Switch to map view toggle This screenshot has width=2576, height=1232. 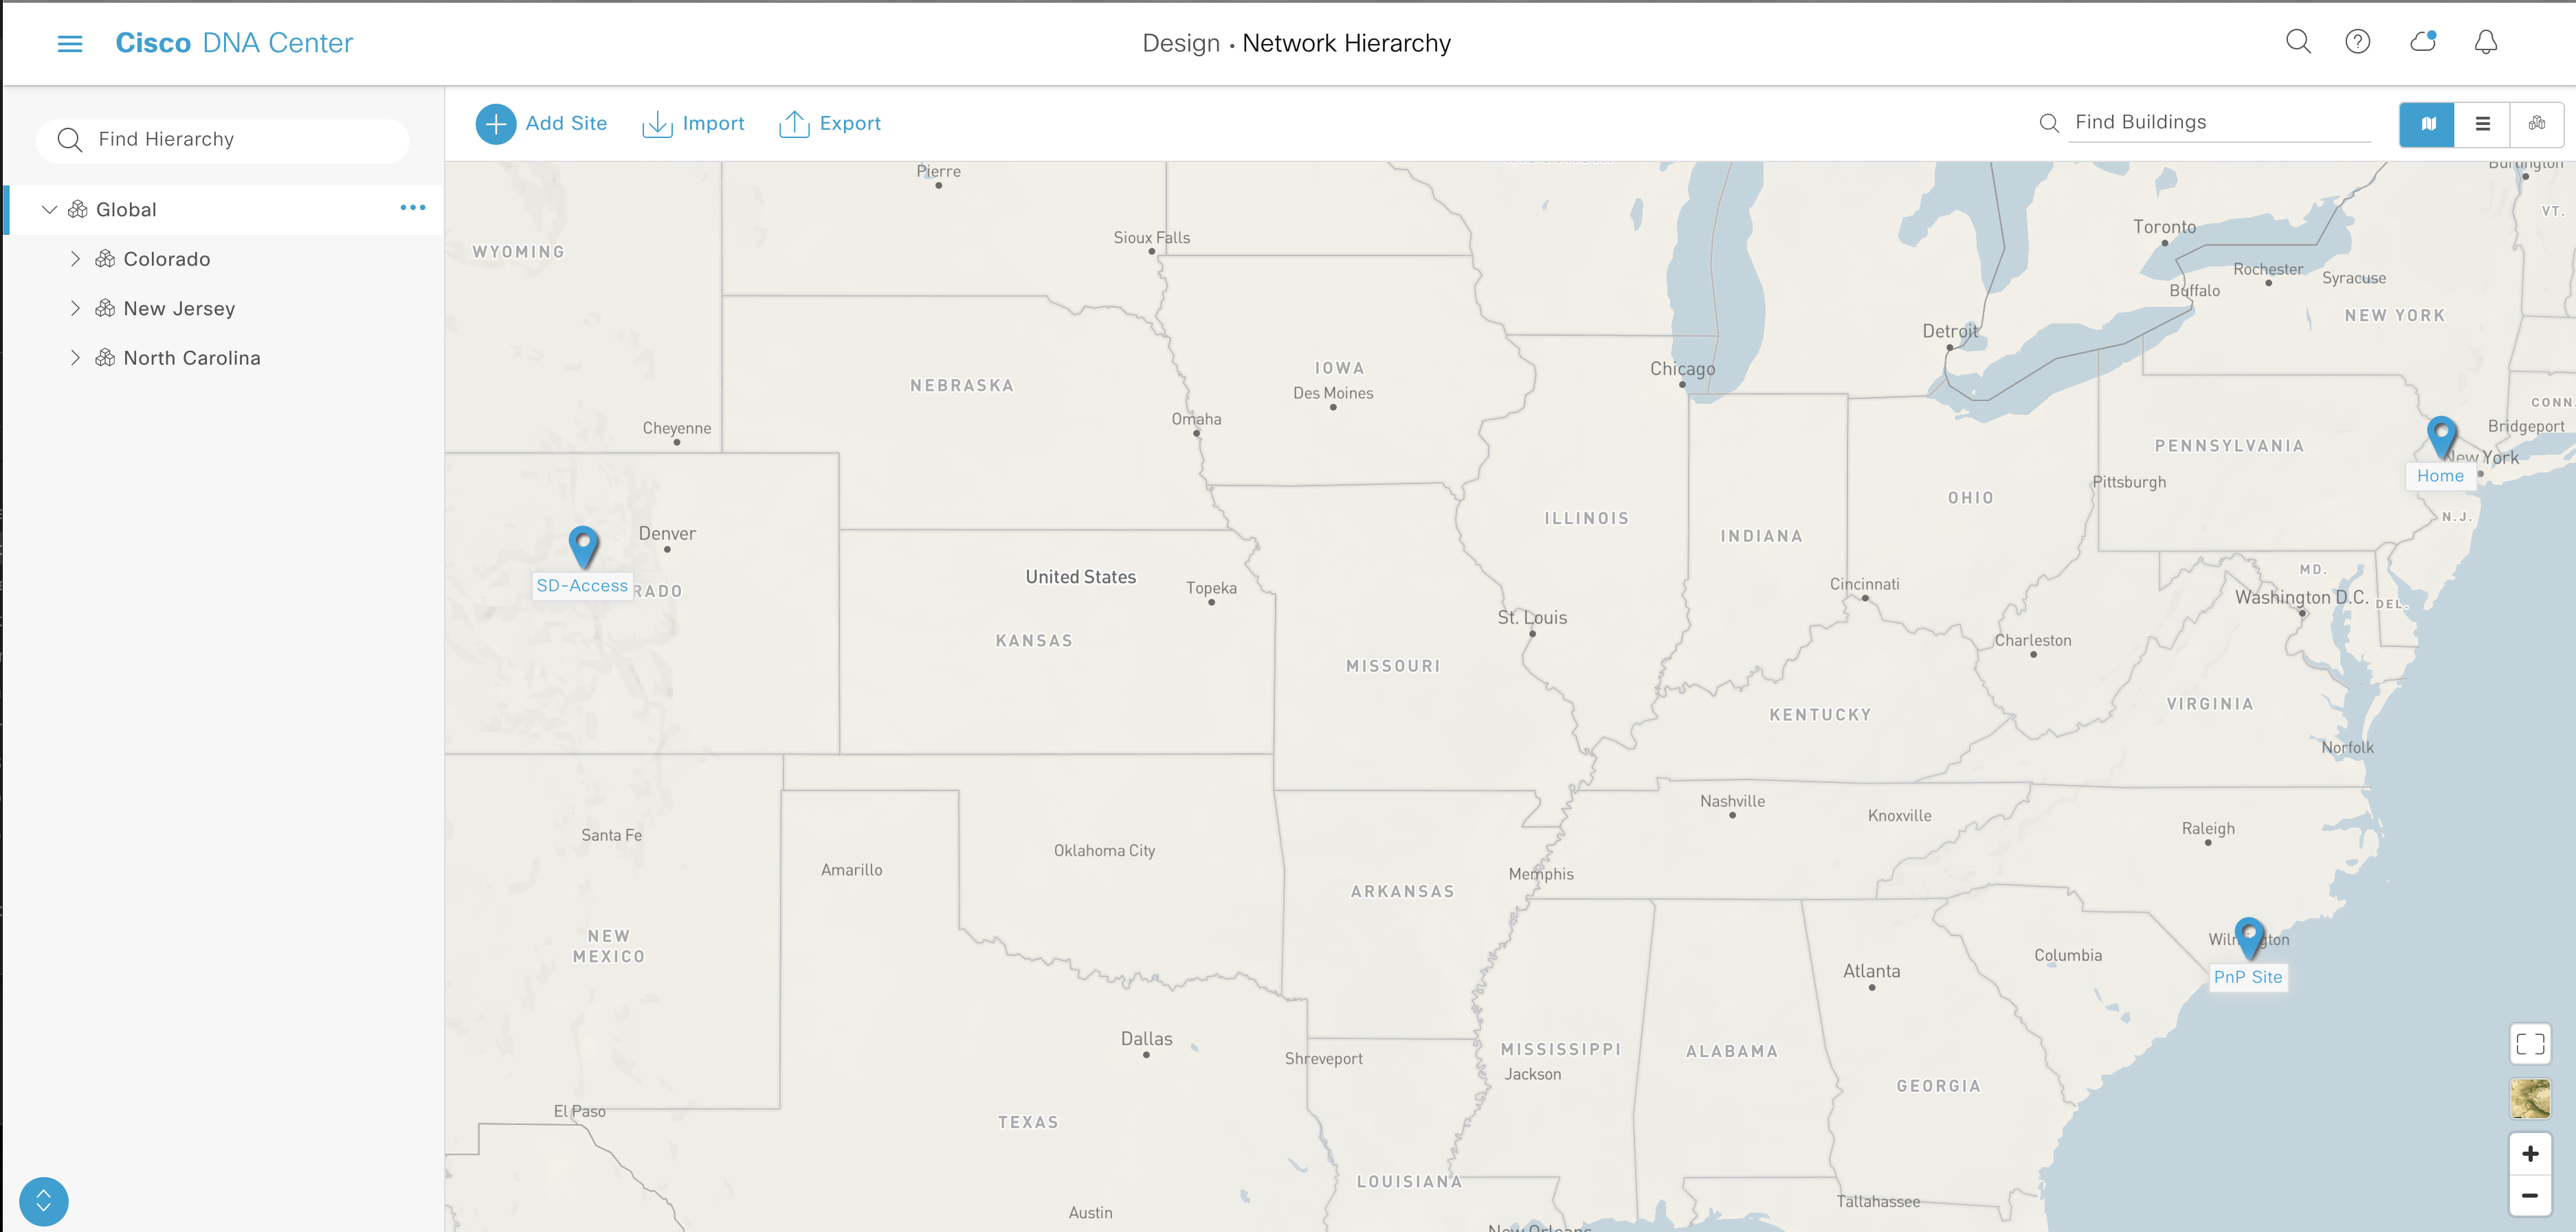[2427, 124]
